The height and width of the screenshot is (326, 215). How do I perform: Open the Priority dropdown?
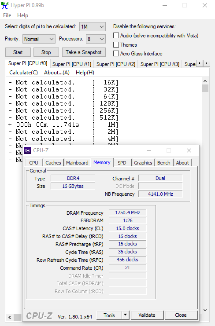(39, 39)
